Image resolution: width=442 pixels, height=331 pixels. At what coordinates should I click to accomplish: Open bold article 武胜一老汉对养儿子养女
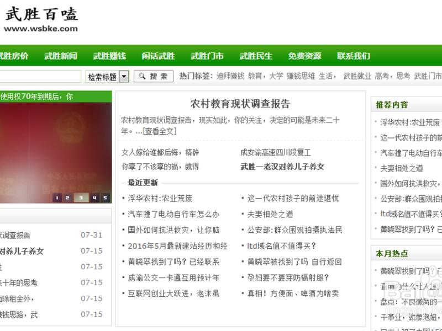[282, 167]
